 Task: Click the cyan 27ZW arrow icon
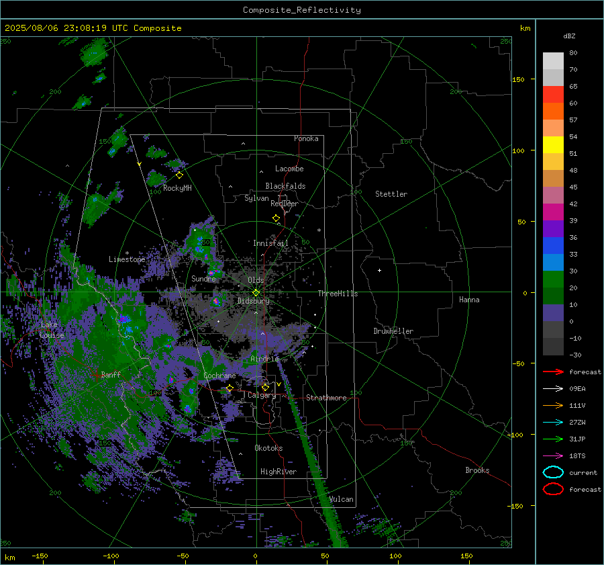[553, 423]
